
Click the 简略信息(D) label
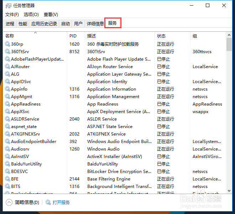(27, 203)
